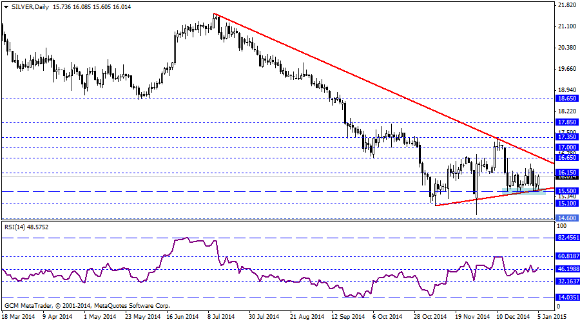Viewport: 580px width, 322px height.
Task: Click the GCM MetaTrader copyright text
Action: click(86, 305)
